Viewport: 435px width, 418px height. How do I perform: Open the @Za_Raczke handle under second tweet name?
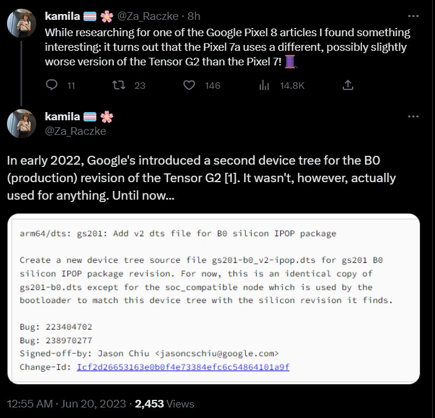click(x=75, y=131)
